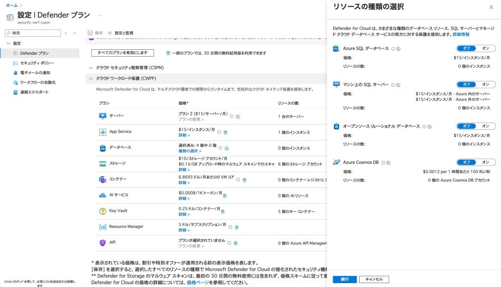Viewport: 501px width, 287px height.
Task: Click the 保存 toolbar save icon
Action: pos(91,33)
